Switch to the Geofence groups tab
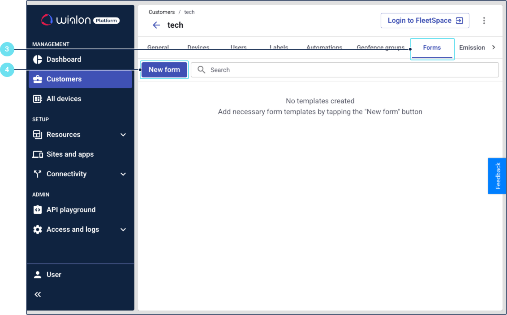Viewport: 507px width, 315px height. click(x=381, y=48)
